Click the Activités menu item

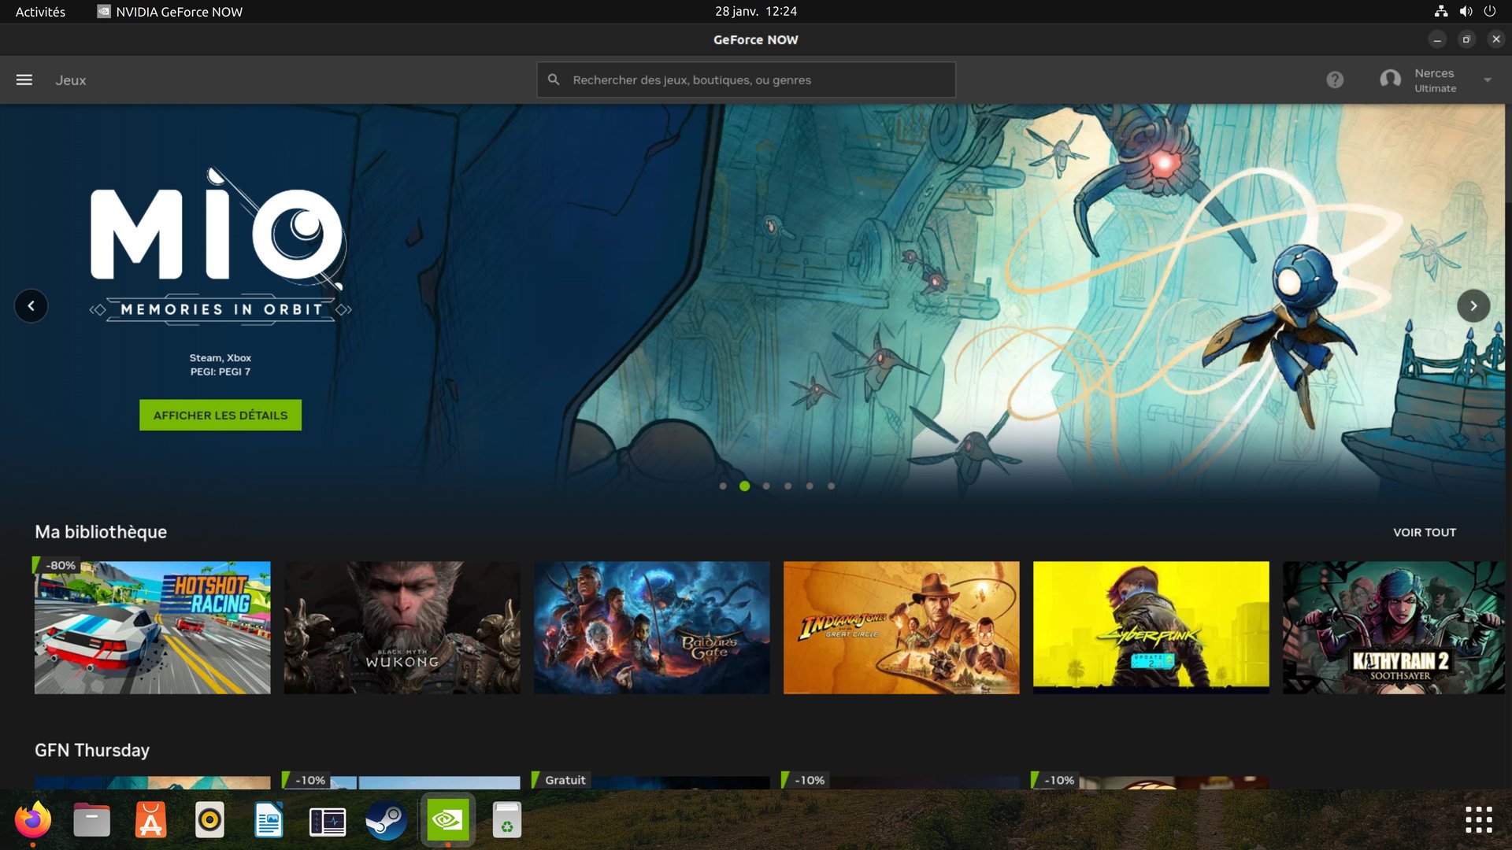click(38, 11)
